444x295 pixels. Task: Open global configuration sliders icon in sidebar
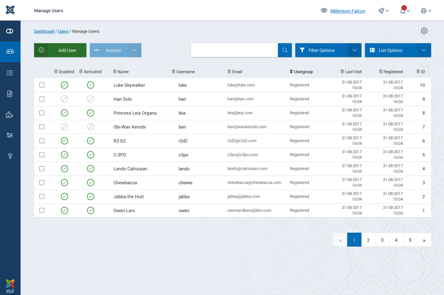click(10, 135)
